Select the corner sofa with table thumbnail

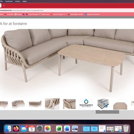pos(18,104)
